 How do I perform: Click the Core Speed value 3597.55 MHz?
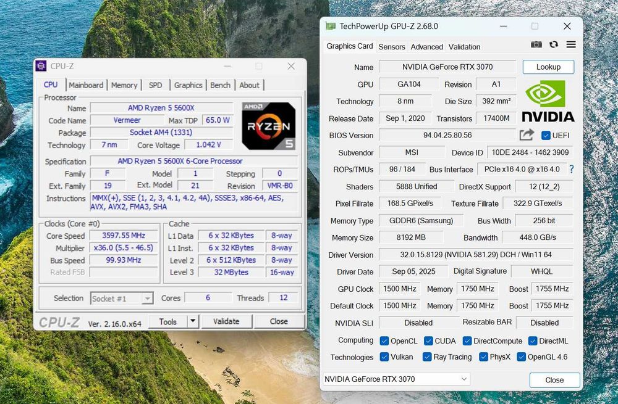tap(124, 236)
